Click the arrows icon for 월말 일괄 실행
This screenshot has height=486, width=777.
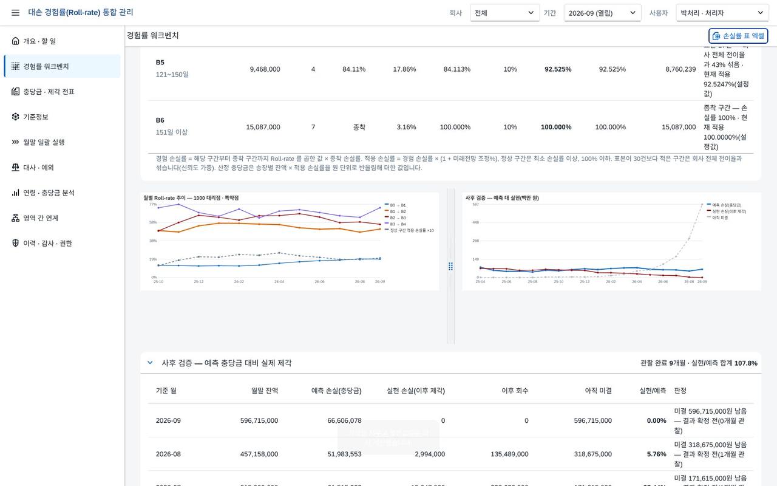click(15, 142)
